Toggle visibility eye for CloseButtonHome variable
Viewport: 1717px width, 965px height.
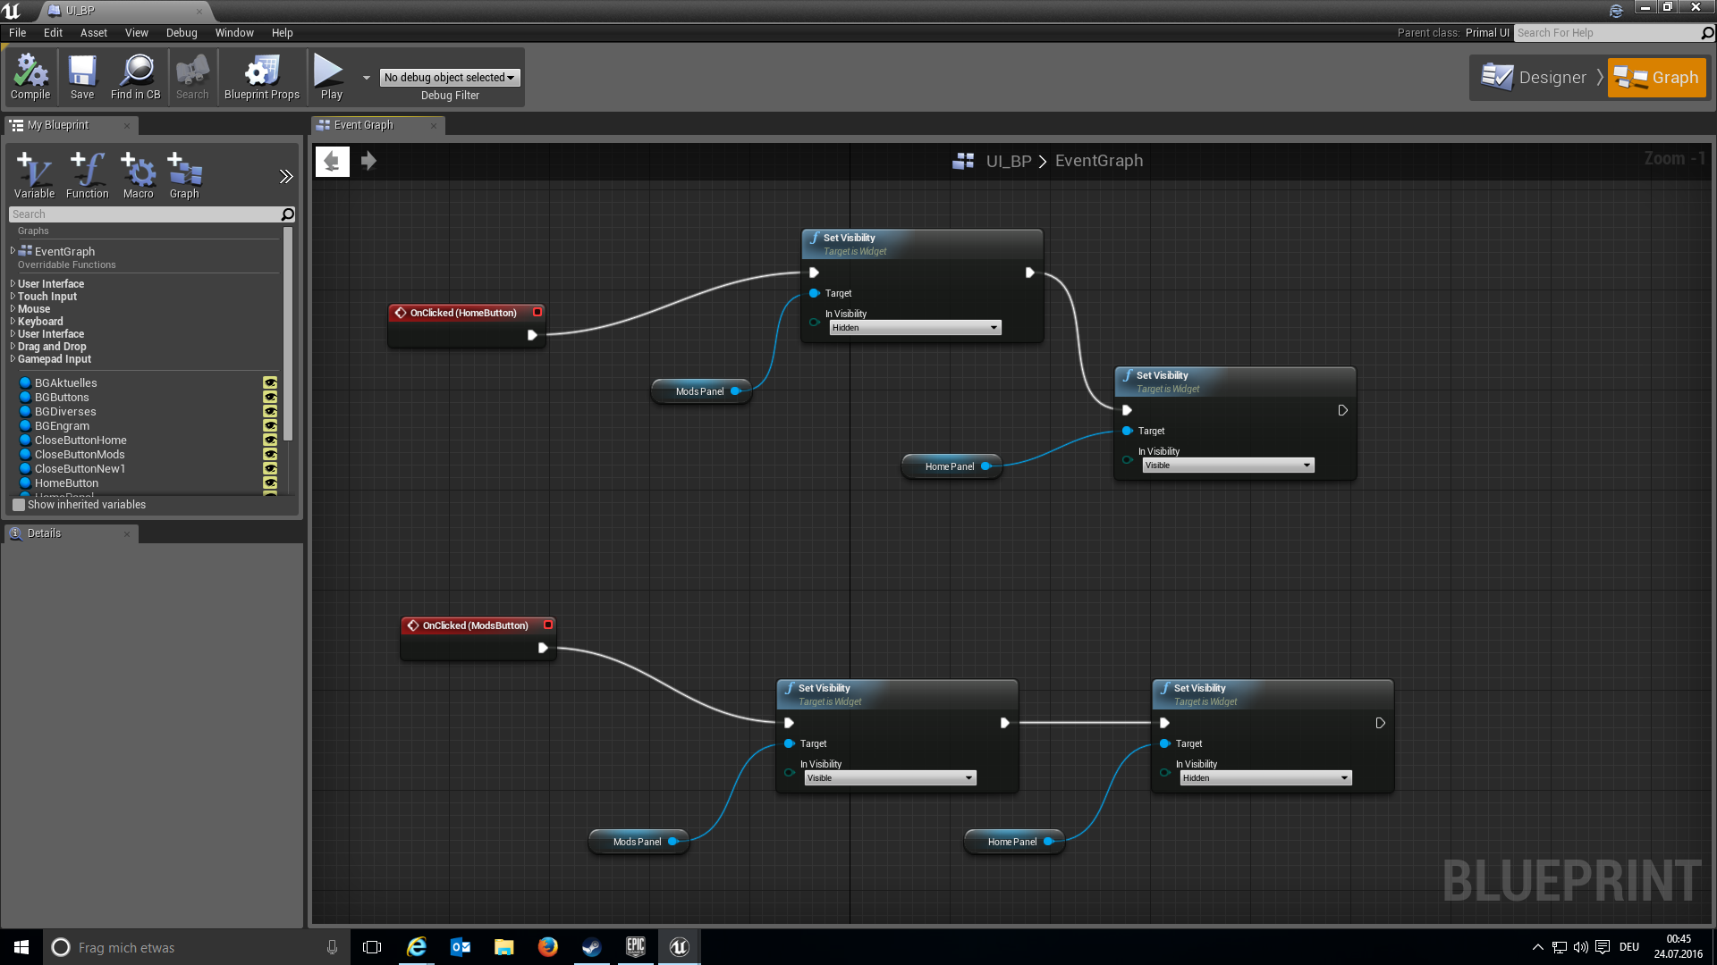tap(270, 440)
